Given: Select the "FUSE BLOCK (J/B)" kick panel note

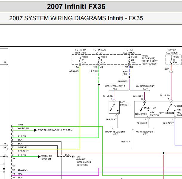Looking at the screenshot, I should [x=149, y=60].
